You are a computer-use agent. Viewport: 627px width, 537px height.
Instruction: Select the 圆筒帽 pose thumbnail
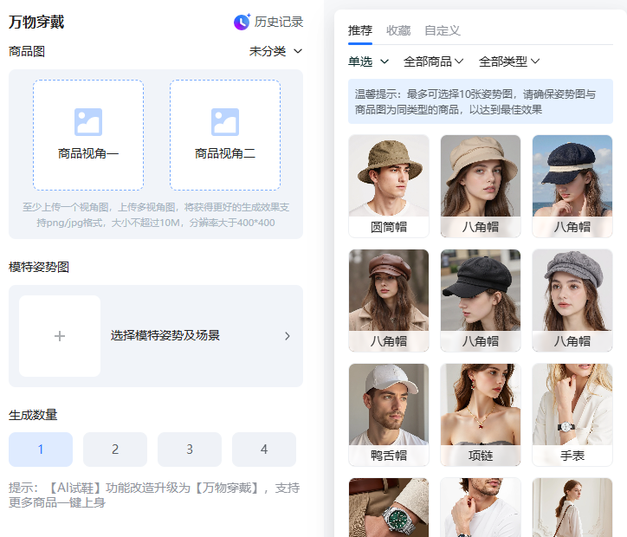pos(389,185)
